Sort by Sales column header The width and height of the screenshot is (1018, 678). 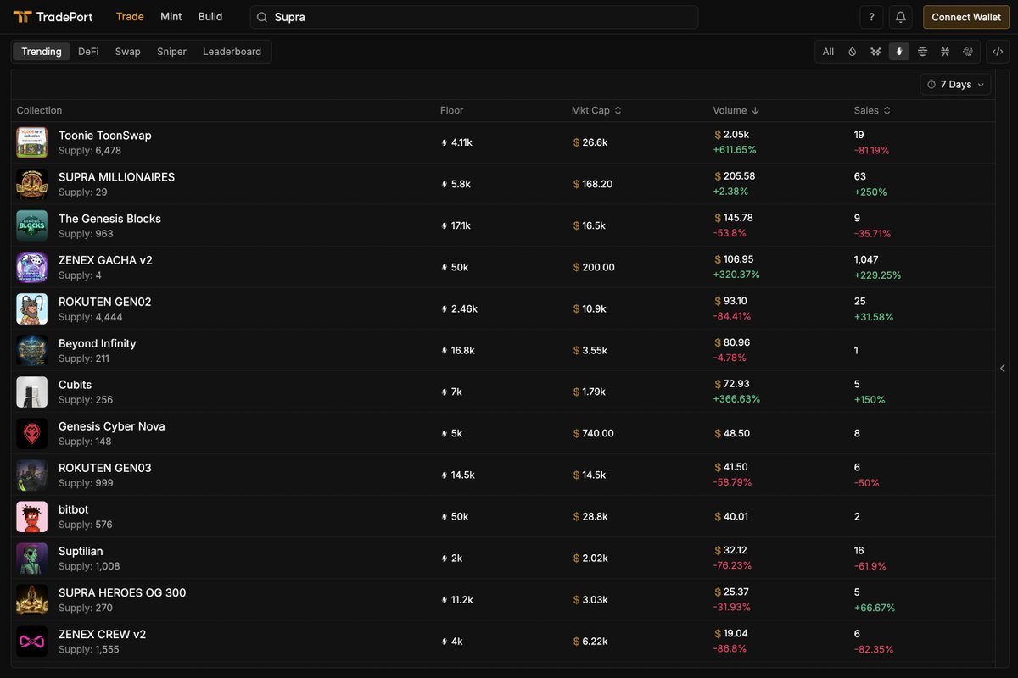[872, 110]
